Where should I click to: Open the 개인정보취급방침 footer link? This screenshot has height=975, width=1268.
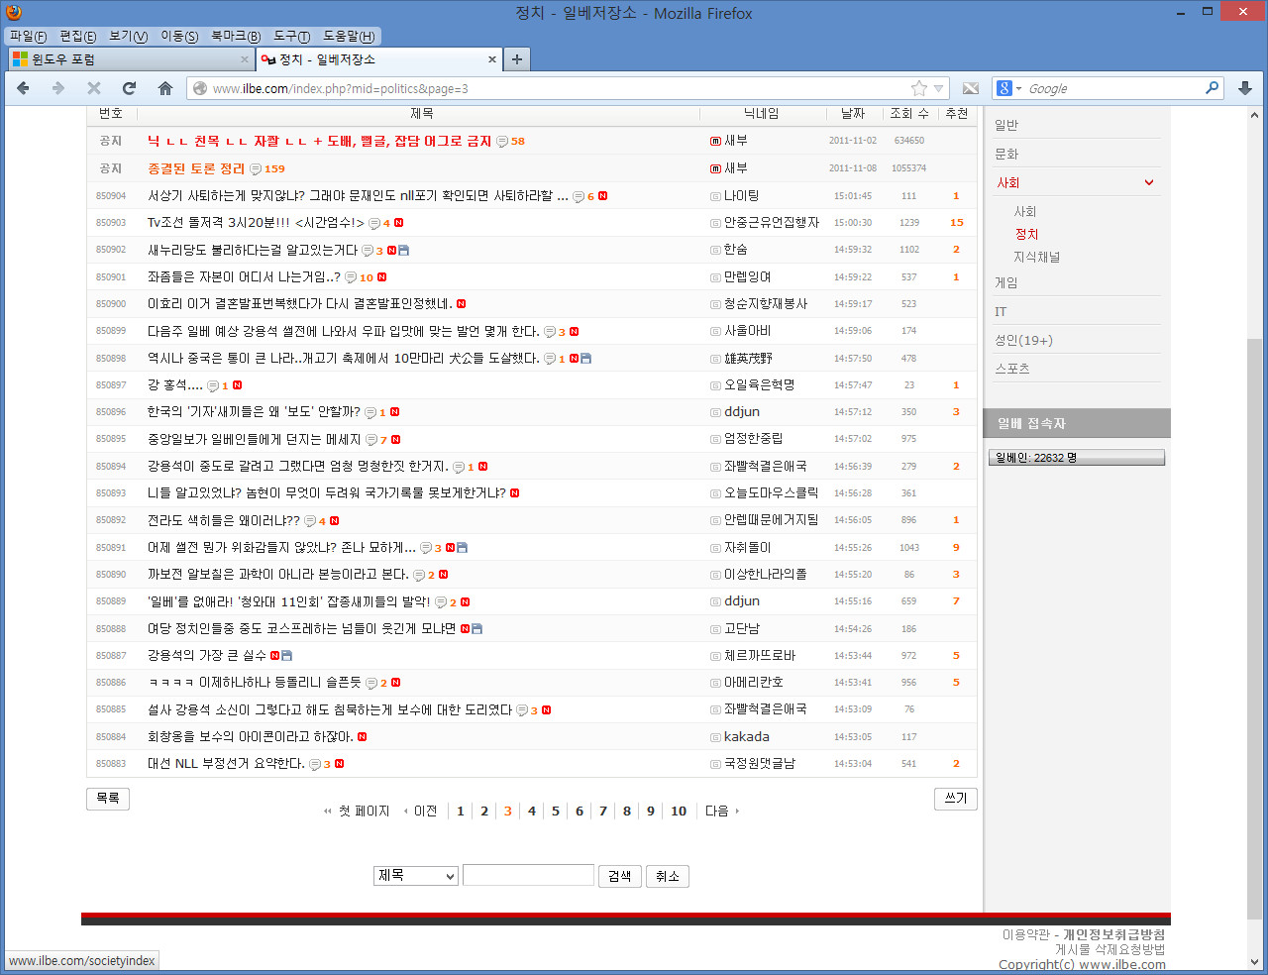pyautogui.click(x=1114, y=934)
